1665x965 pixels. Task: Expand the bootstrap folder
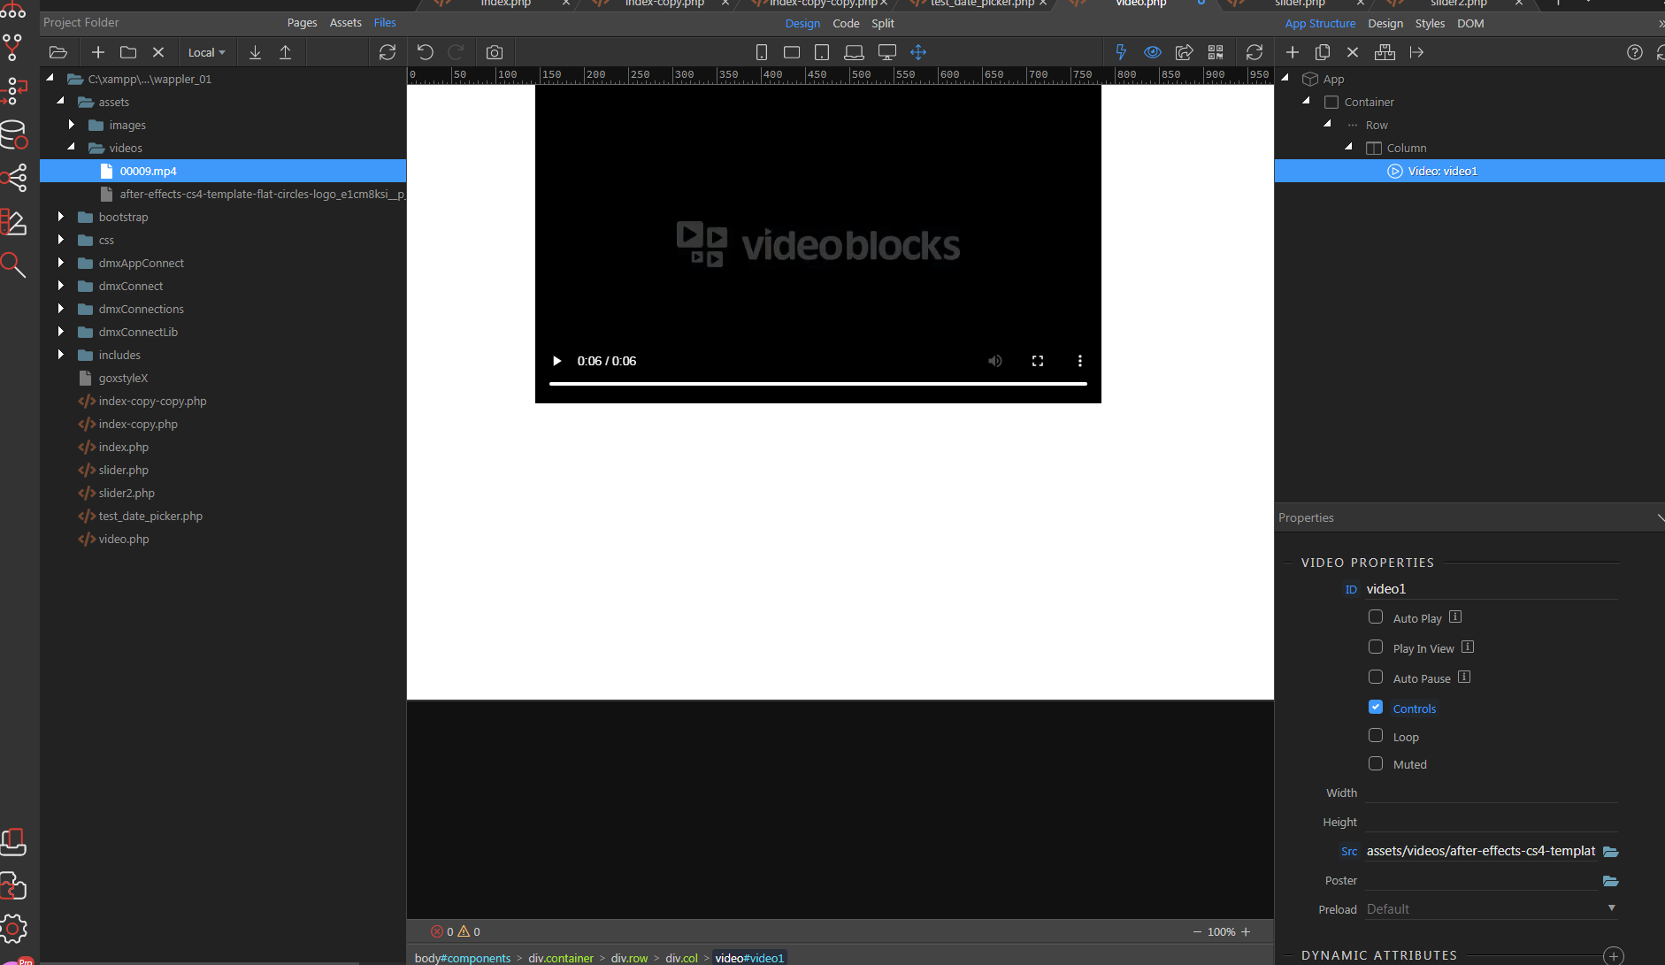coord(60,217)
